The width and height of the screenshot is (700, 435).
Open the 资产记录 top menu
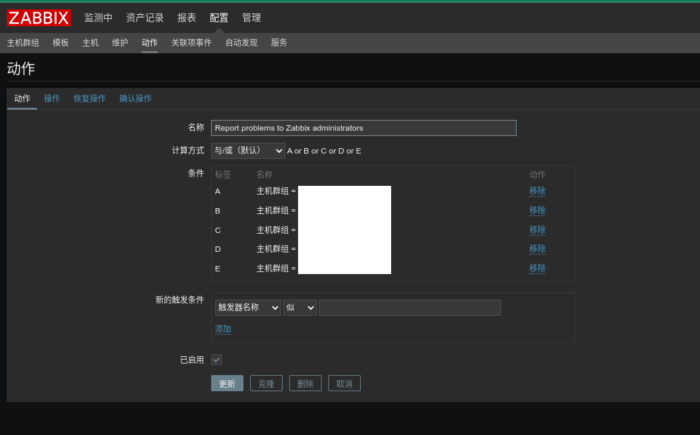pyautogui.click(x=144, y=18)
